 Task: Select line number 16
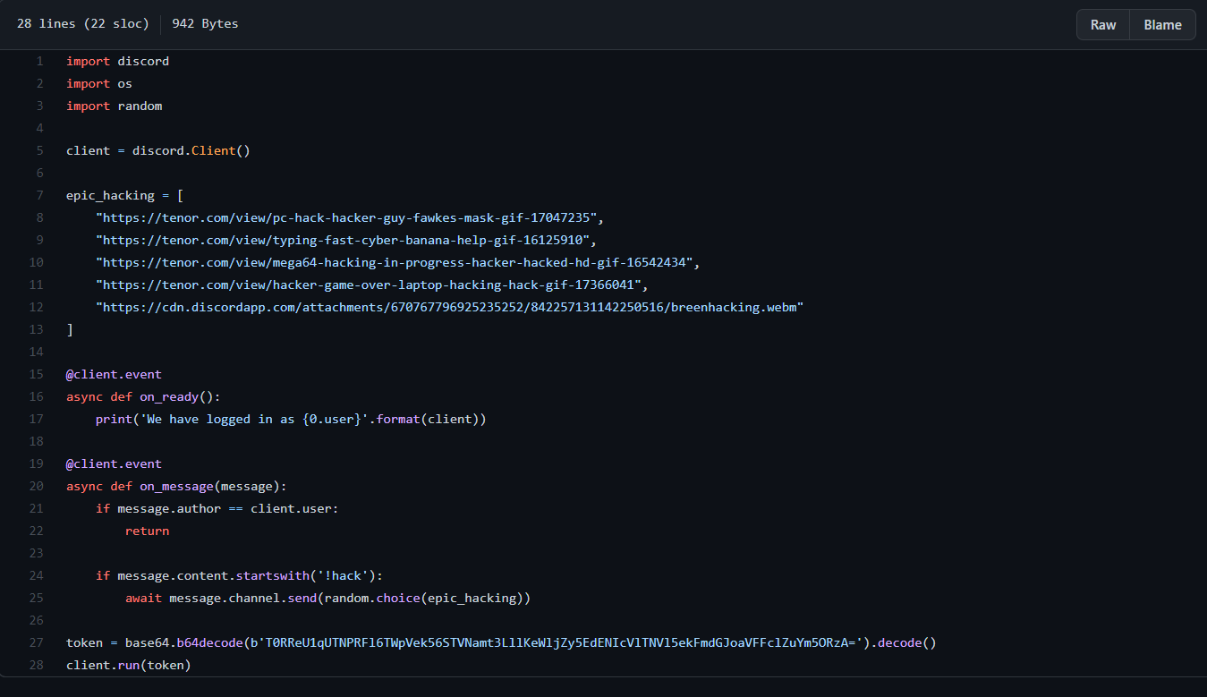(x=36, y=396)
